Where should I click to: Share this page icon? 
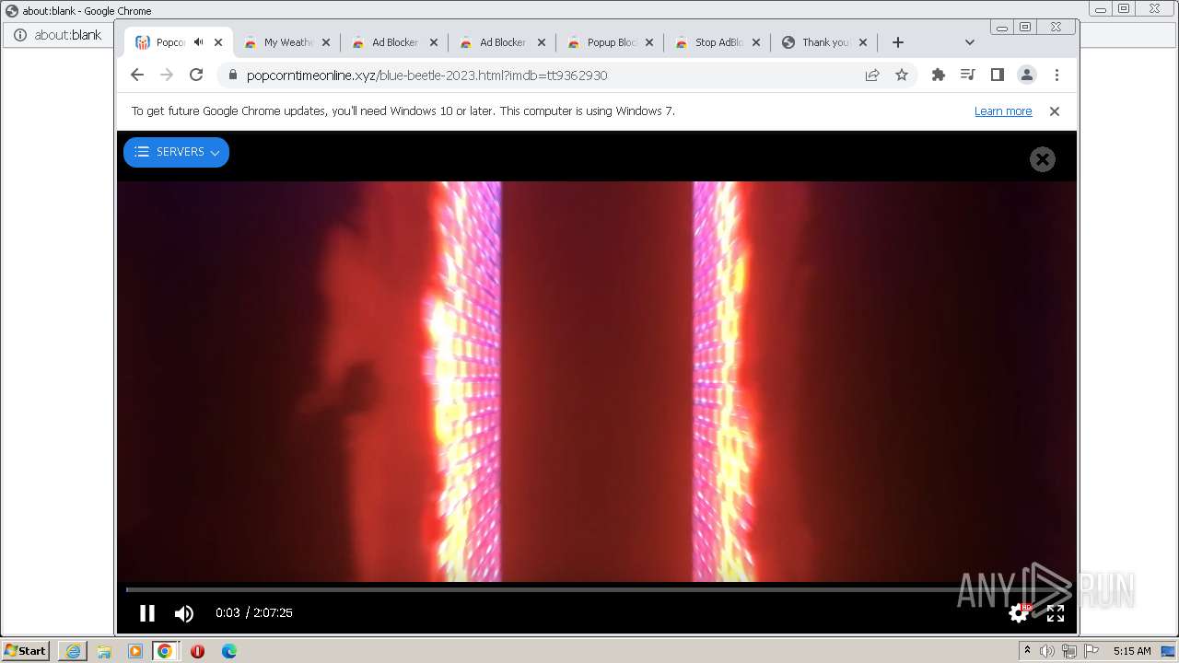point(872,76)
